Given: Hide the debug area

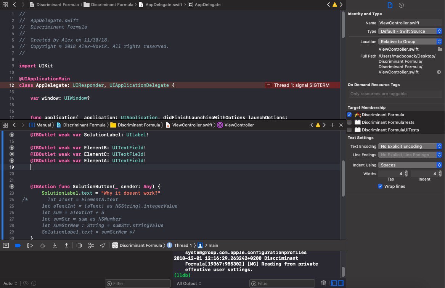Looking at the screenshot, I should pyautogui.click(x=6, y=245).
